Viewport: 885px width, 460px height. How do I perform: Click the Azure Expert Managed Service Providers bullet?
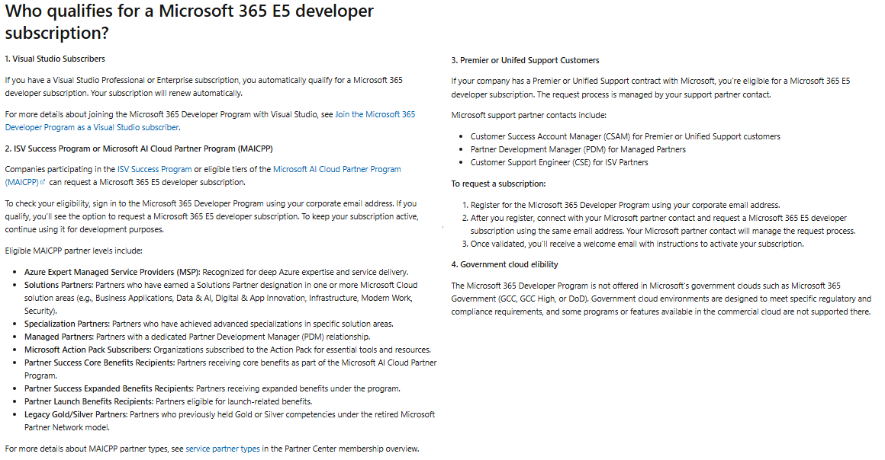pos(216,272)
